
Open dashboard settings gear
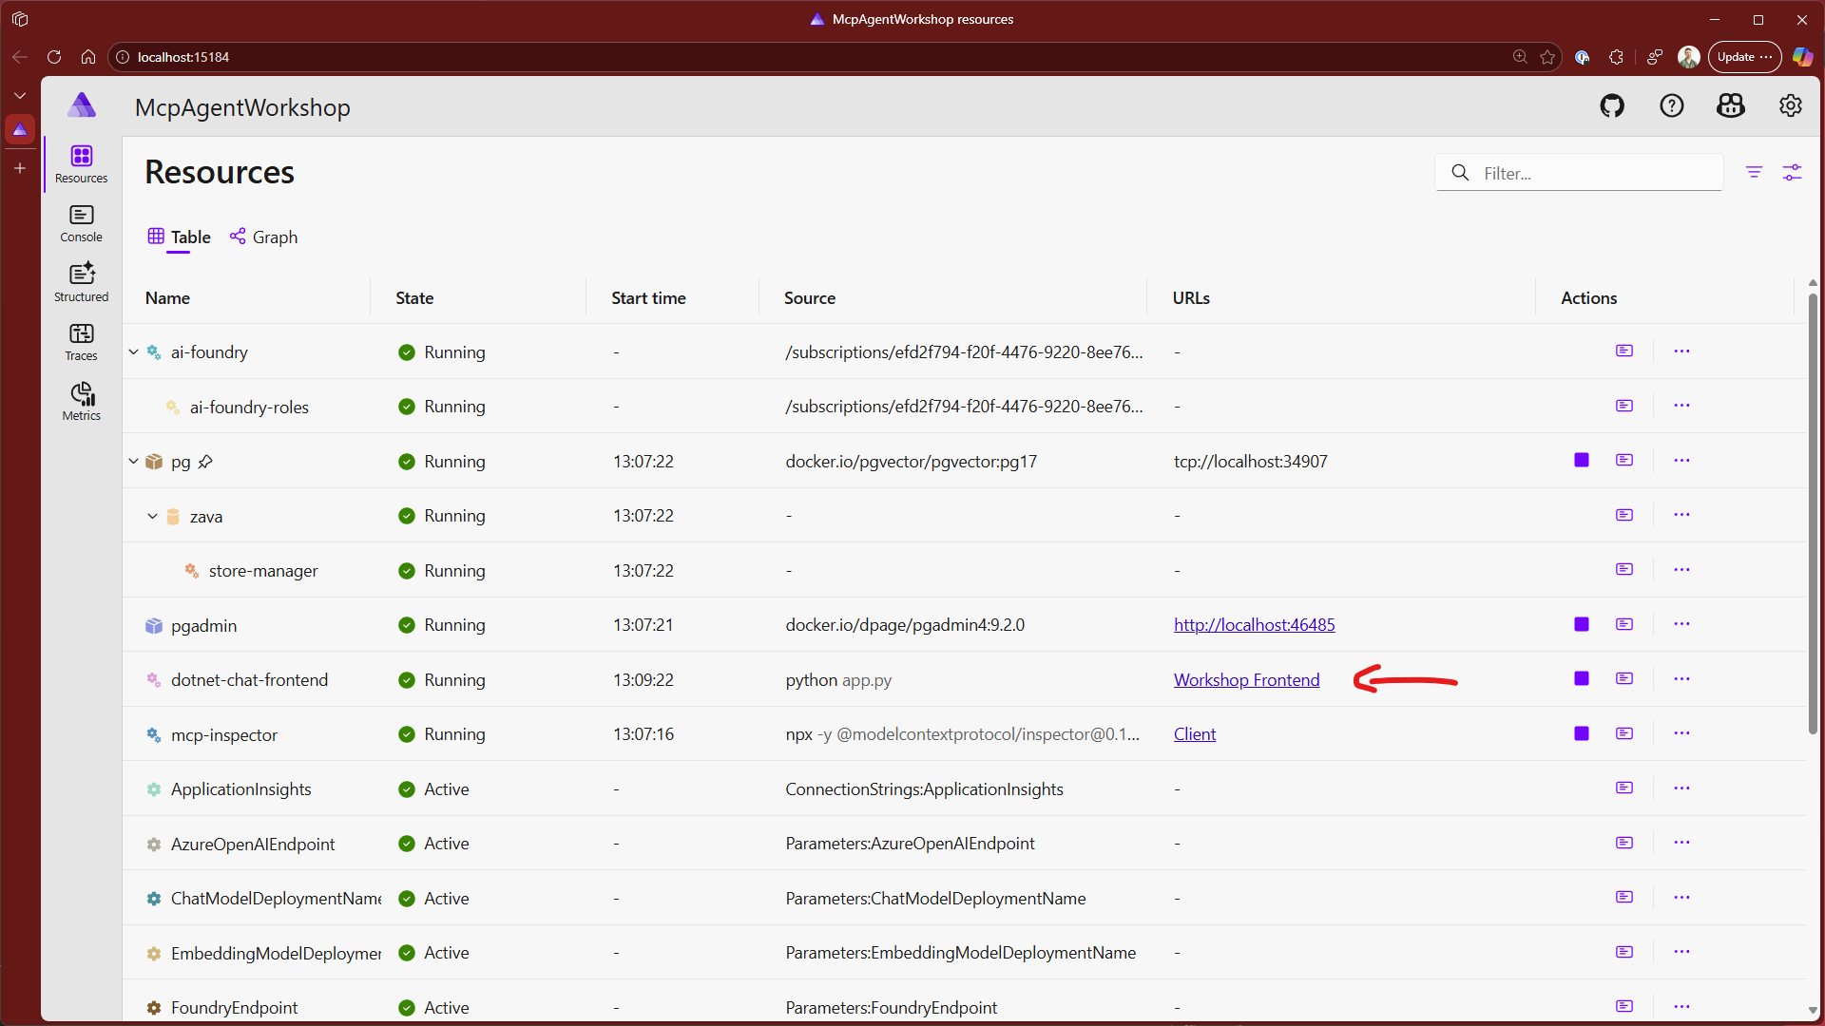(x=1790, y=106)
